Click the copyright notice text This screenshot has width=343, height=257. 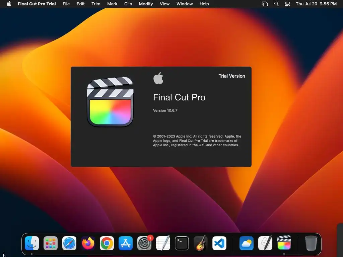197,141
